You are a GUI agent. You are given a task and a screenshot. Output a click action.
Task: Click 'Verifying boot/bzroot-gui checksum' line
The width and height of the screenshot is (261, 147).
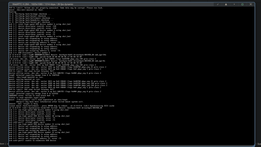pos(32,22)
